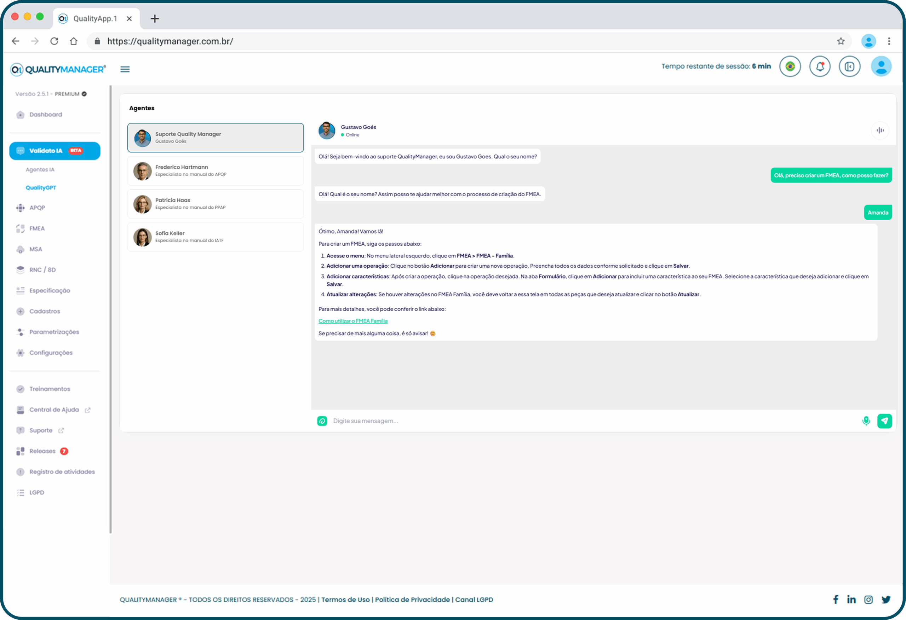The image size is (906, 620).
Task: Select the Frederico Hartmann APQP agent
Action: point(215,171)
